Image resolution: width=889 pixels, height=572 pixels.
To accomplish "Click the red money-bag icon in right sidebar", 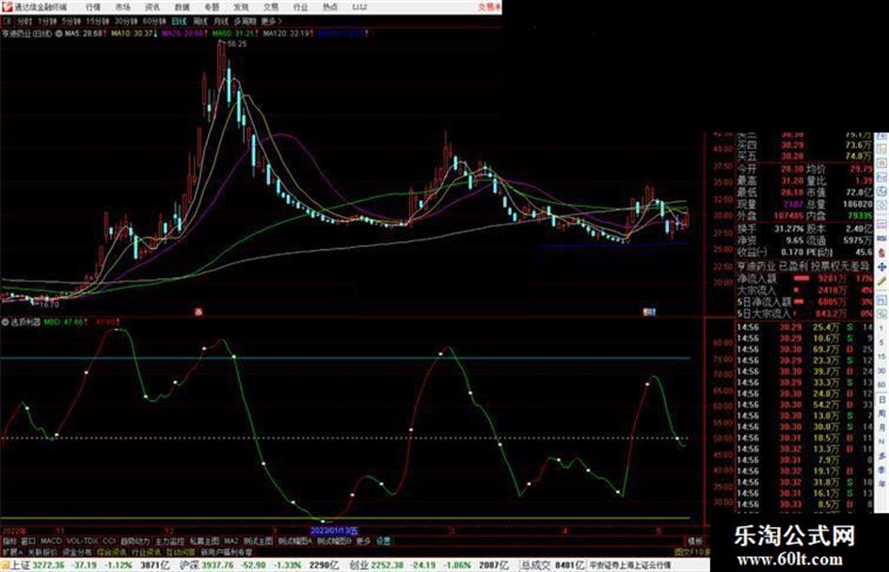I will 881,253.
